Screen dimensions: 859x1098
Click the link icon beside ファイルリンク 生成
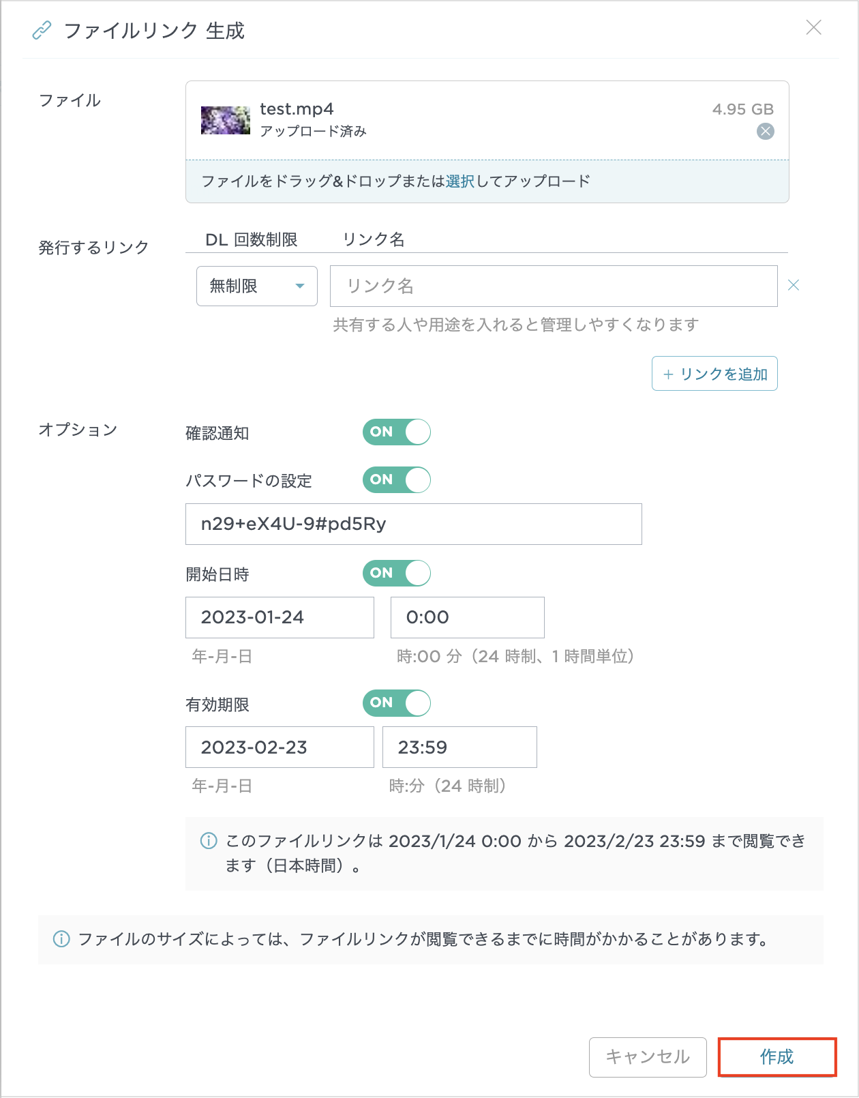click(x=42, y=31)
